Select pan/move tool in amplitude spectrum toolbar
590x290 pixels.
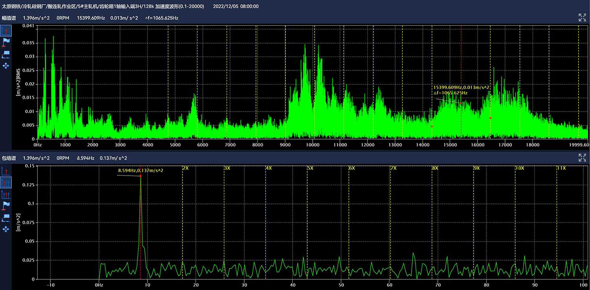[x=6, y=66]
